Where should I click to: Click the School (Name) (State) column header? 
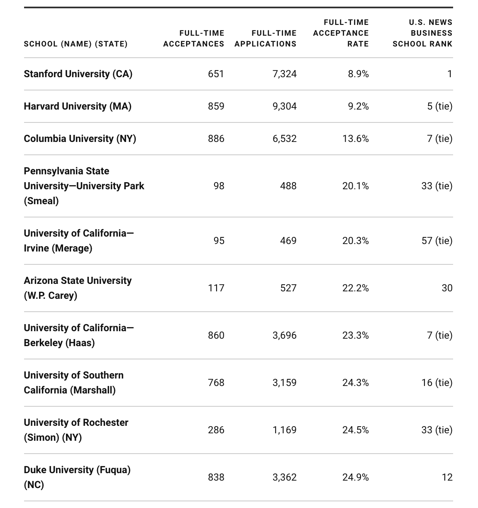pos(76,44)
